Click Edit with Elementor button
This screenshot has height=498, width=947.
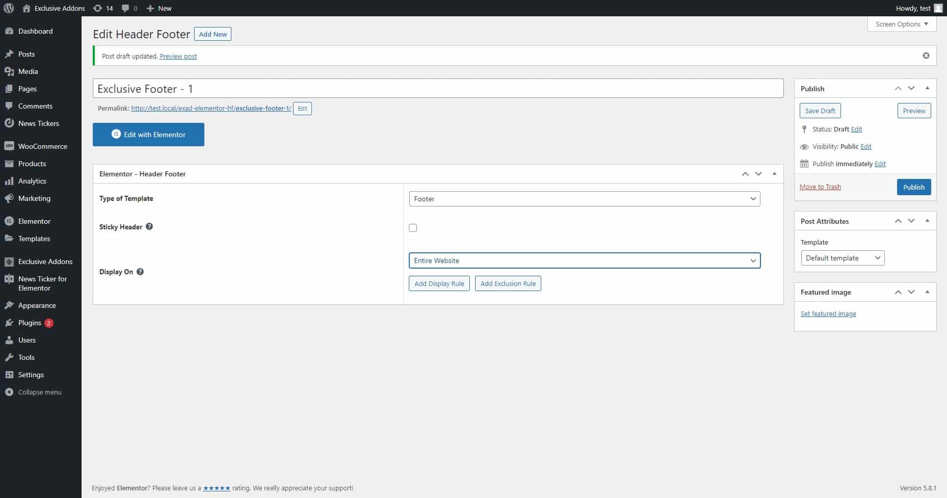148,135
